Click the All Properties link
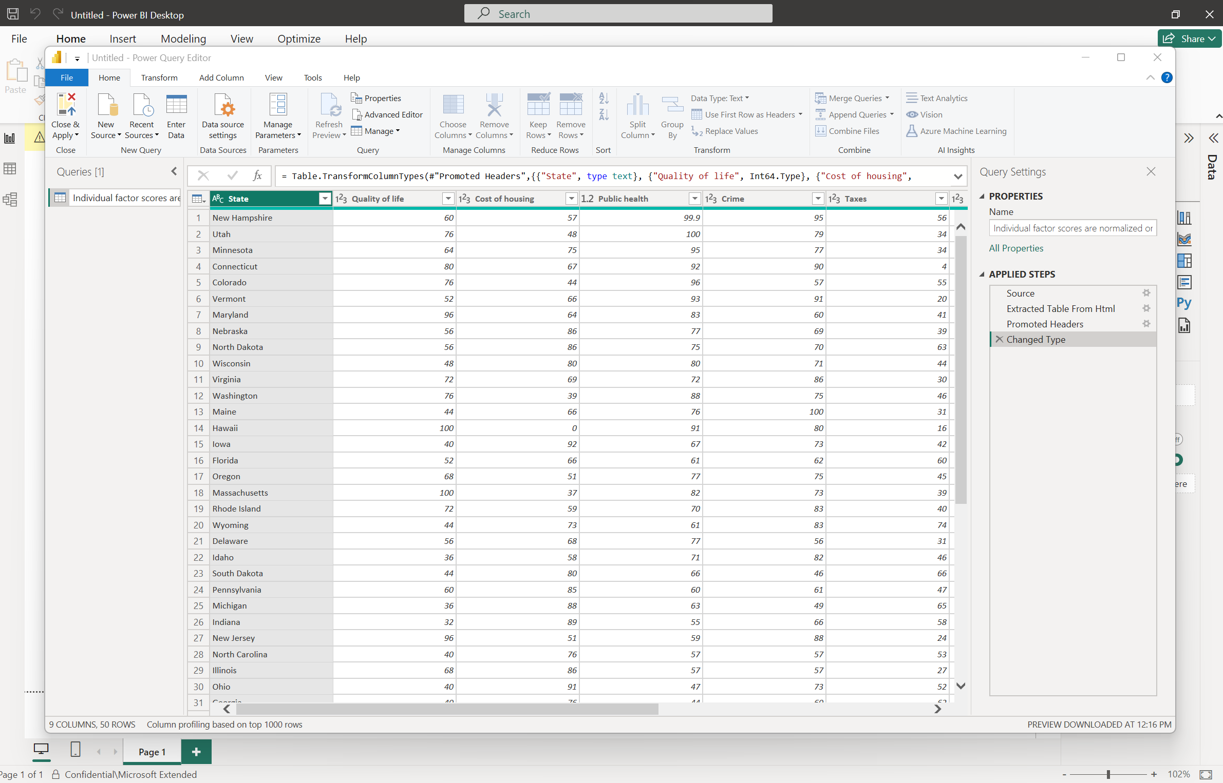The width and height of the screenshot is (1223, 783). pyautogui.click(x=1016, y=248)
